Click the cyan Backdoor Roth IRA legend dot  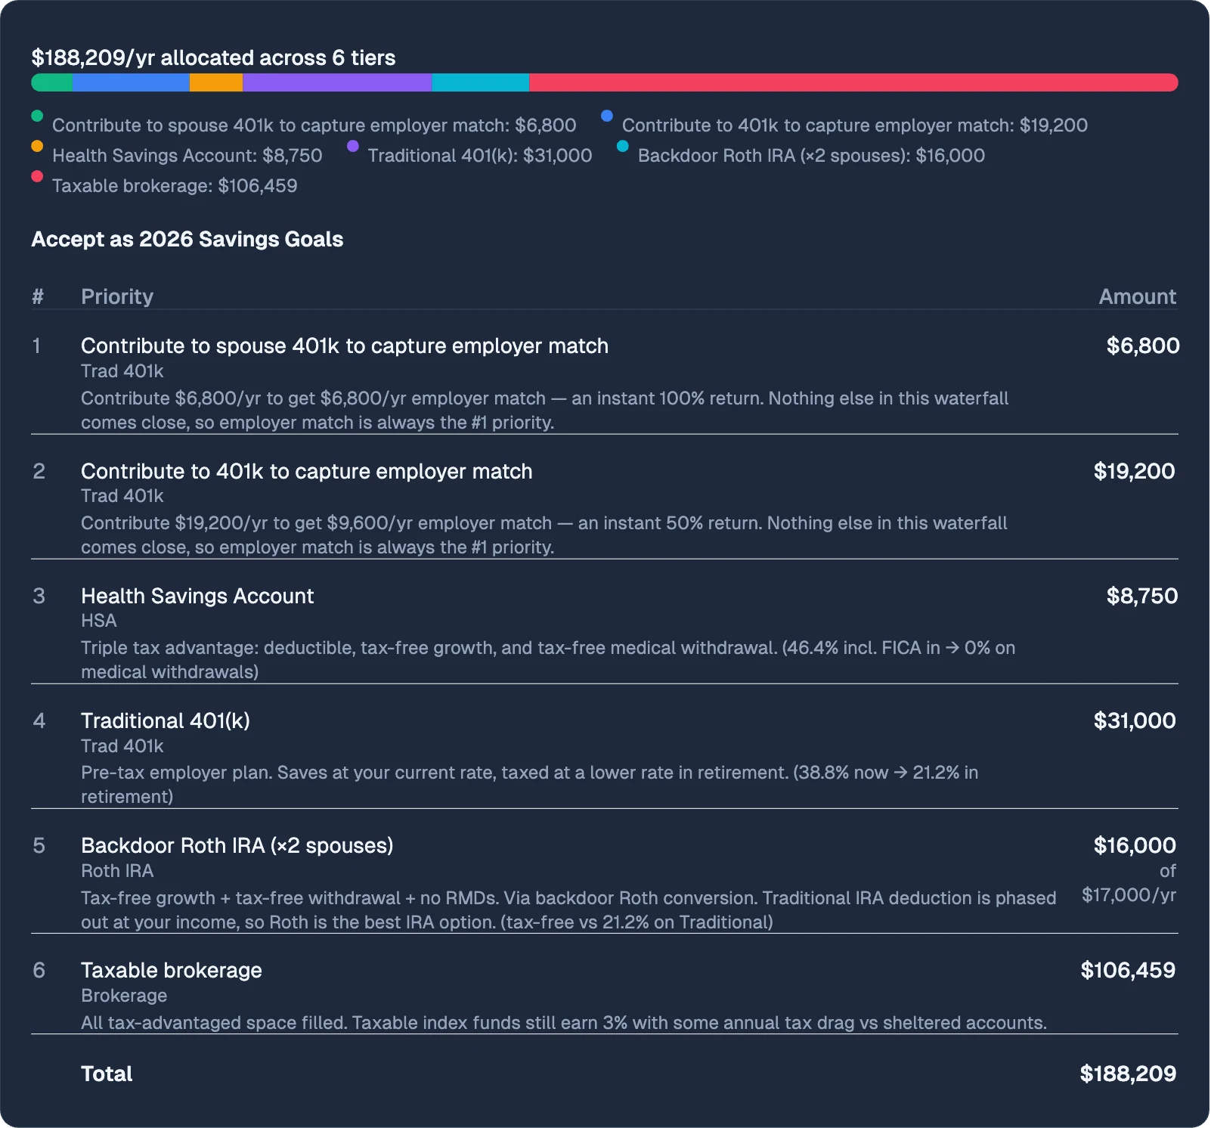click(x=623, y=147)
